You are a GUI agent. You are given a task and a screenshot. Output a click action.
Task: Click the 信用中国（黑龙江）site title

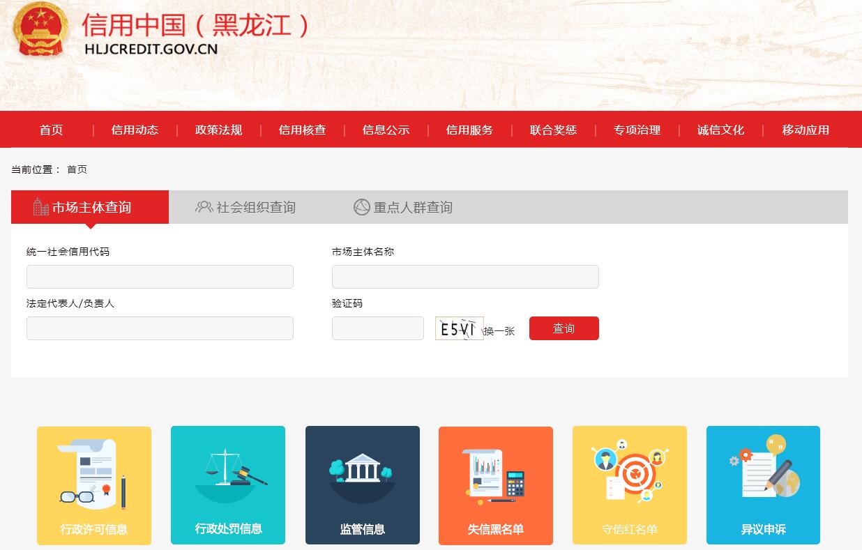[195, 25]
